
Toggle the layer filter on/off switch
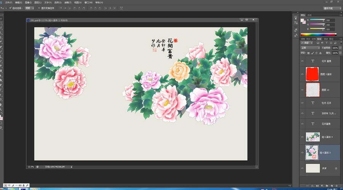[341, 43]
